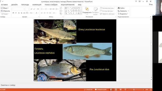Open the change case Aa dropdown
The width and height of the screenshot is (162, 91).
(x=32, y=13)
